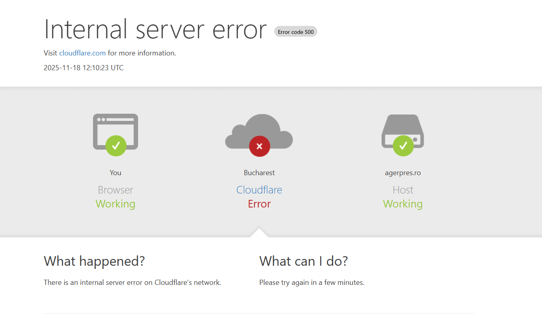Click the agerpres.ro host label
Screen dimensions: 542x320
(x=403, y=172)
